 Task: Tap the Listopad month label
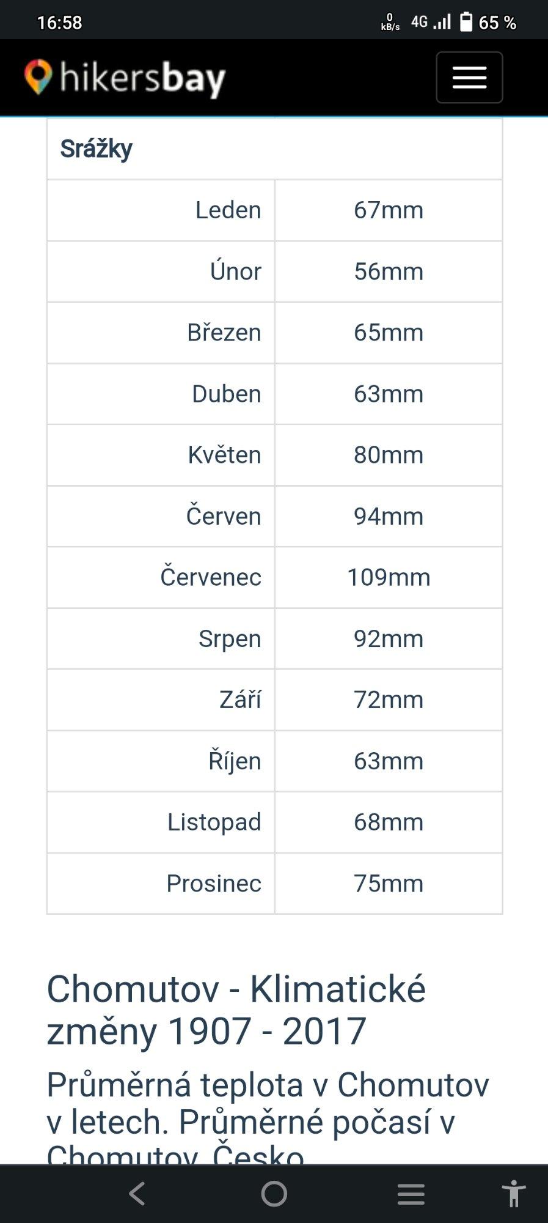pos(214,822)
